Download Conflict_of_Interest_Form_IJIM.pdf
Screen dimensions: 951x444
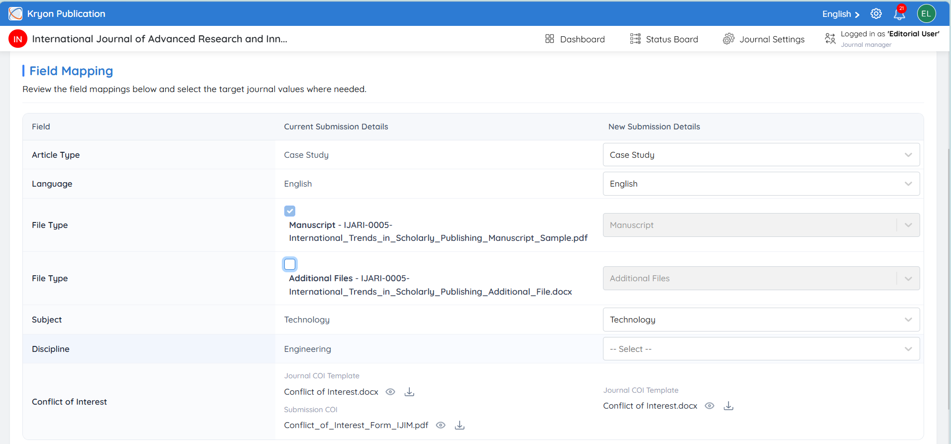coord(460,425)
